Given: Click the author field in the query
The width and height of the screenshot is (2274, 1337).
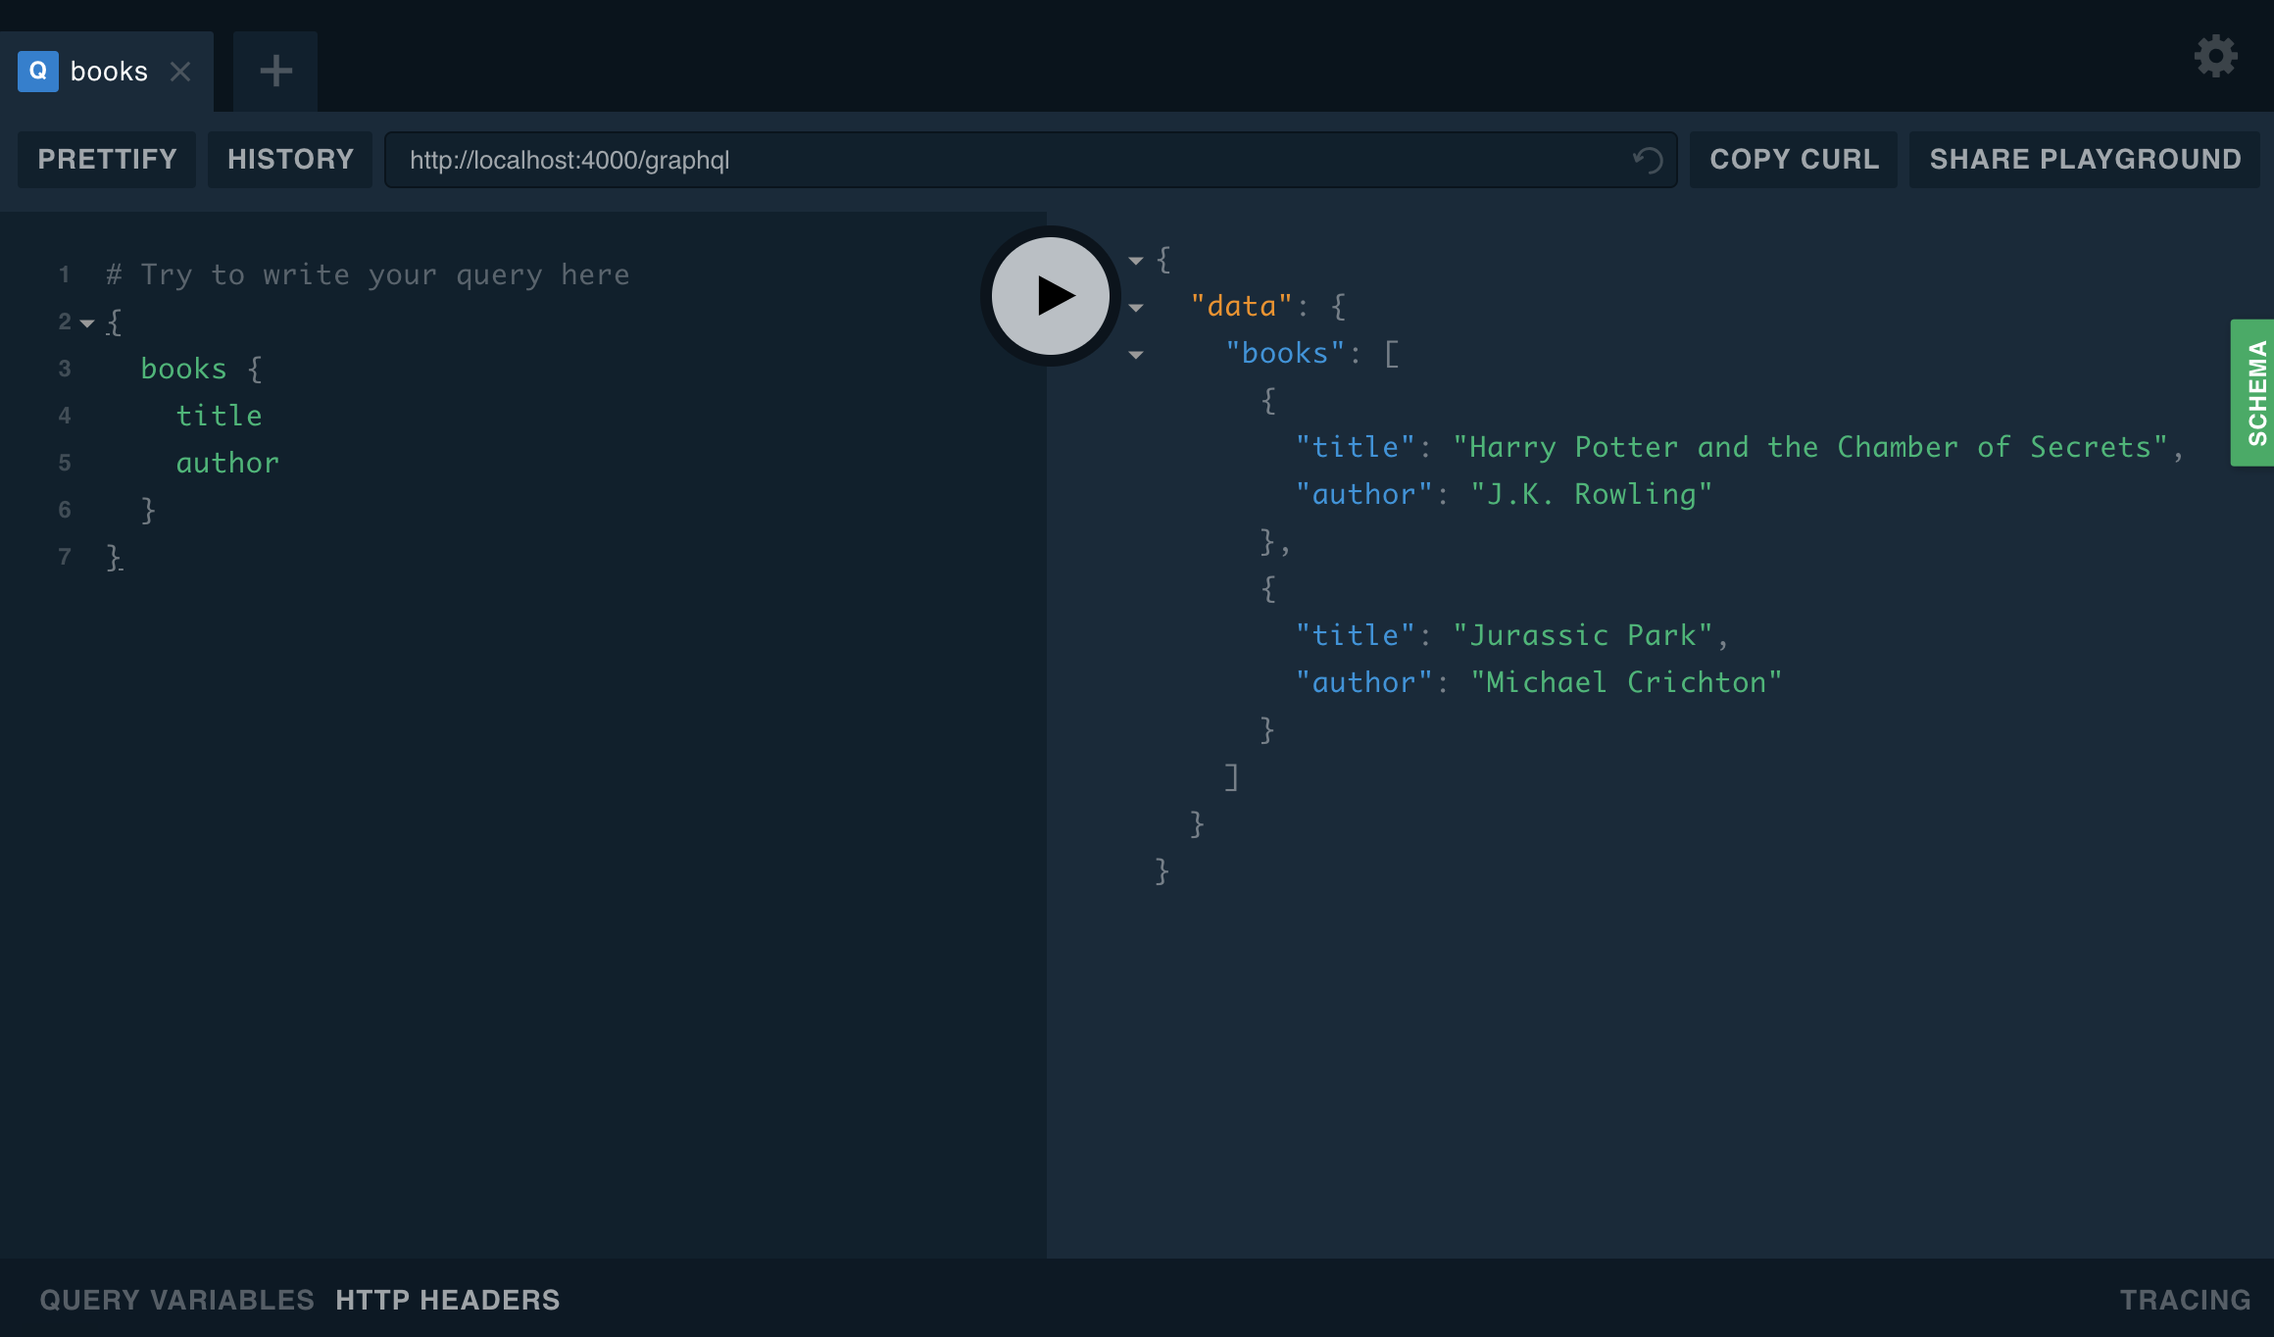Looking at the screenshot, I should [x=227, y=463].
